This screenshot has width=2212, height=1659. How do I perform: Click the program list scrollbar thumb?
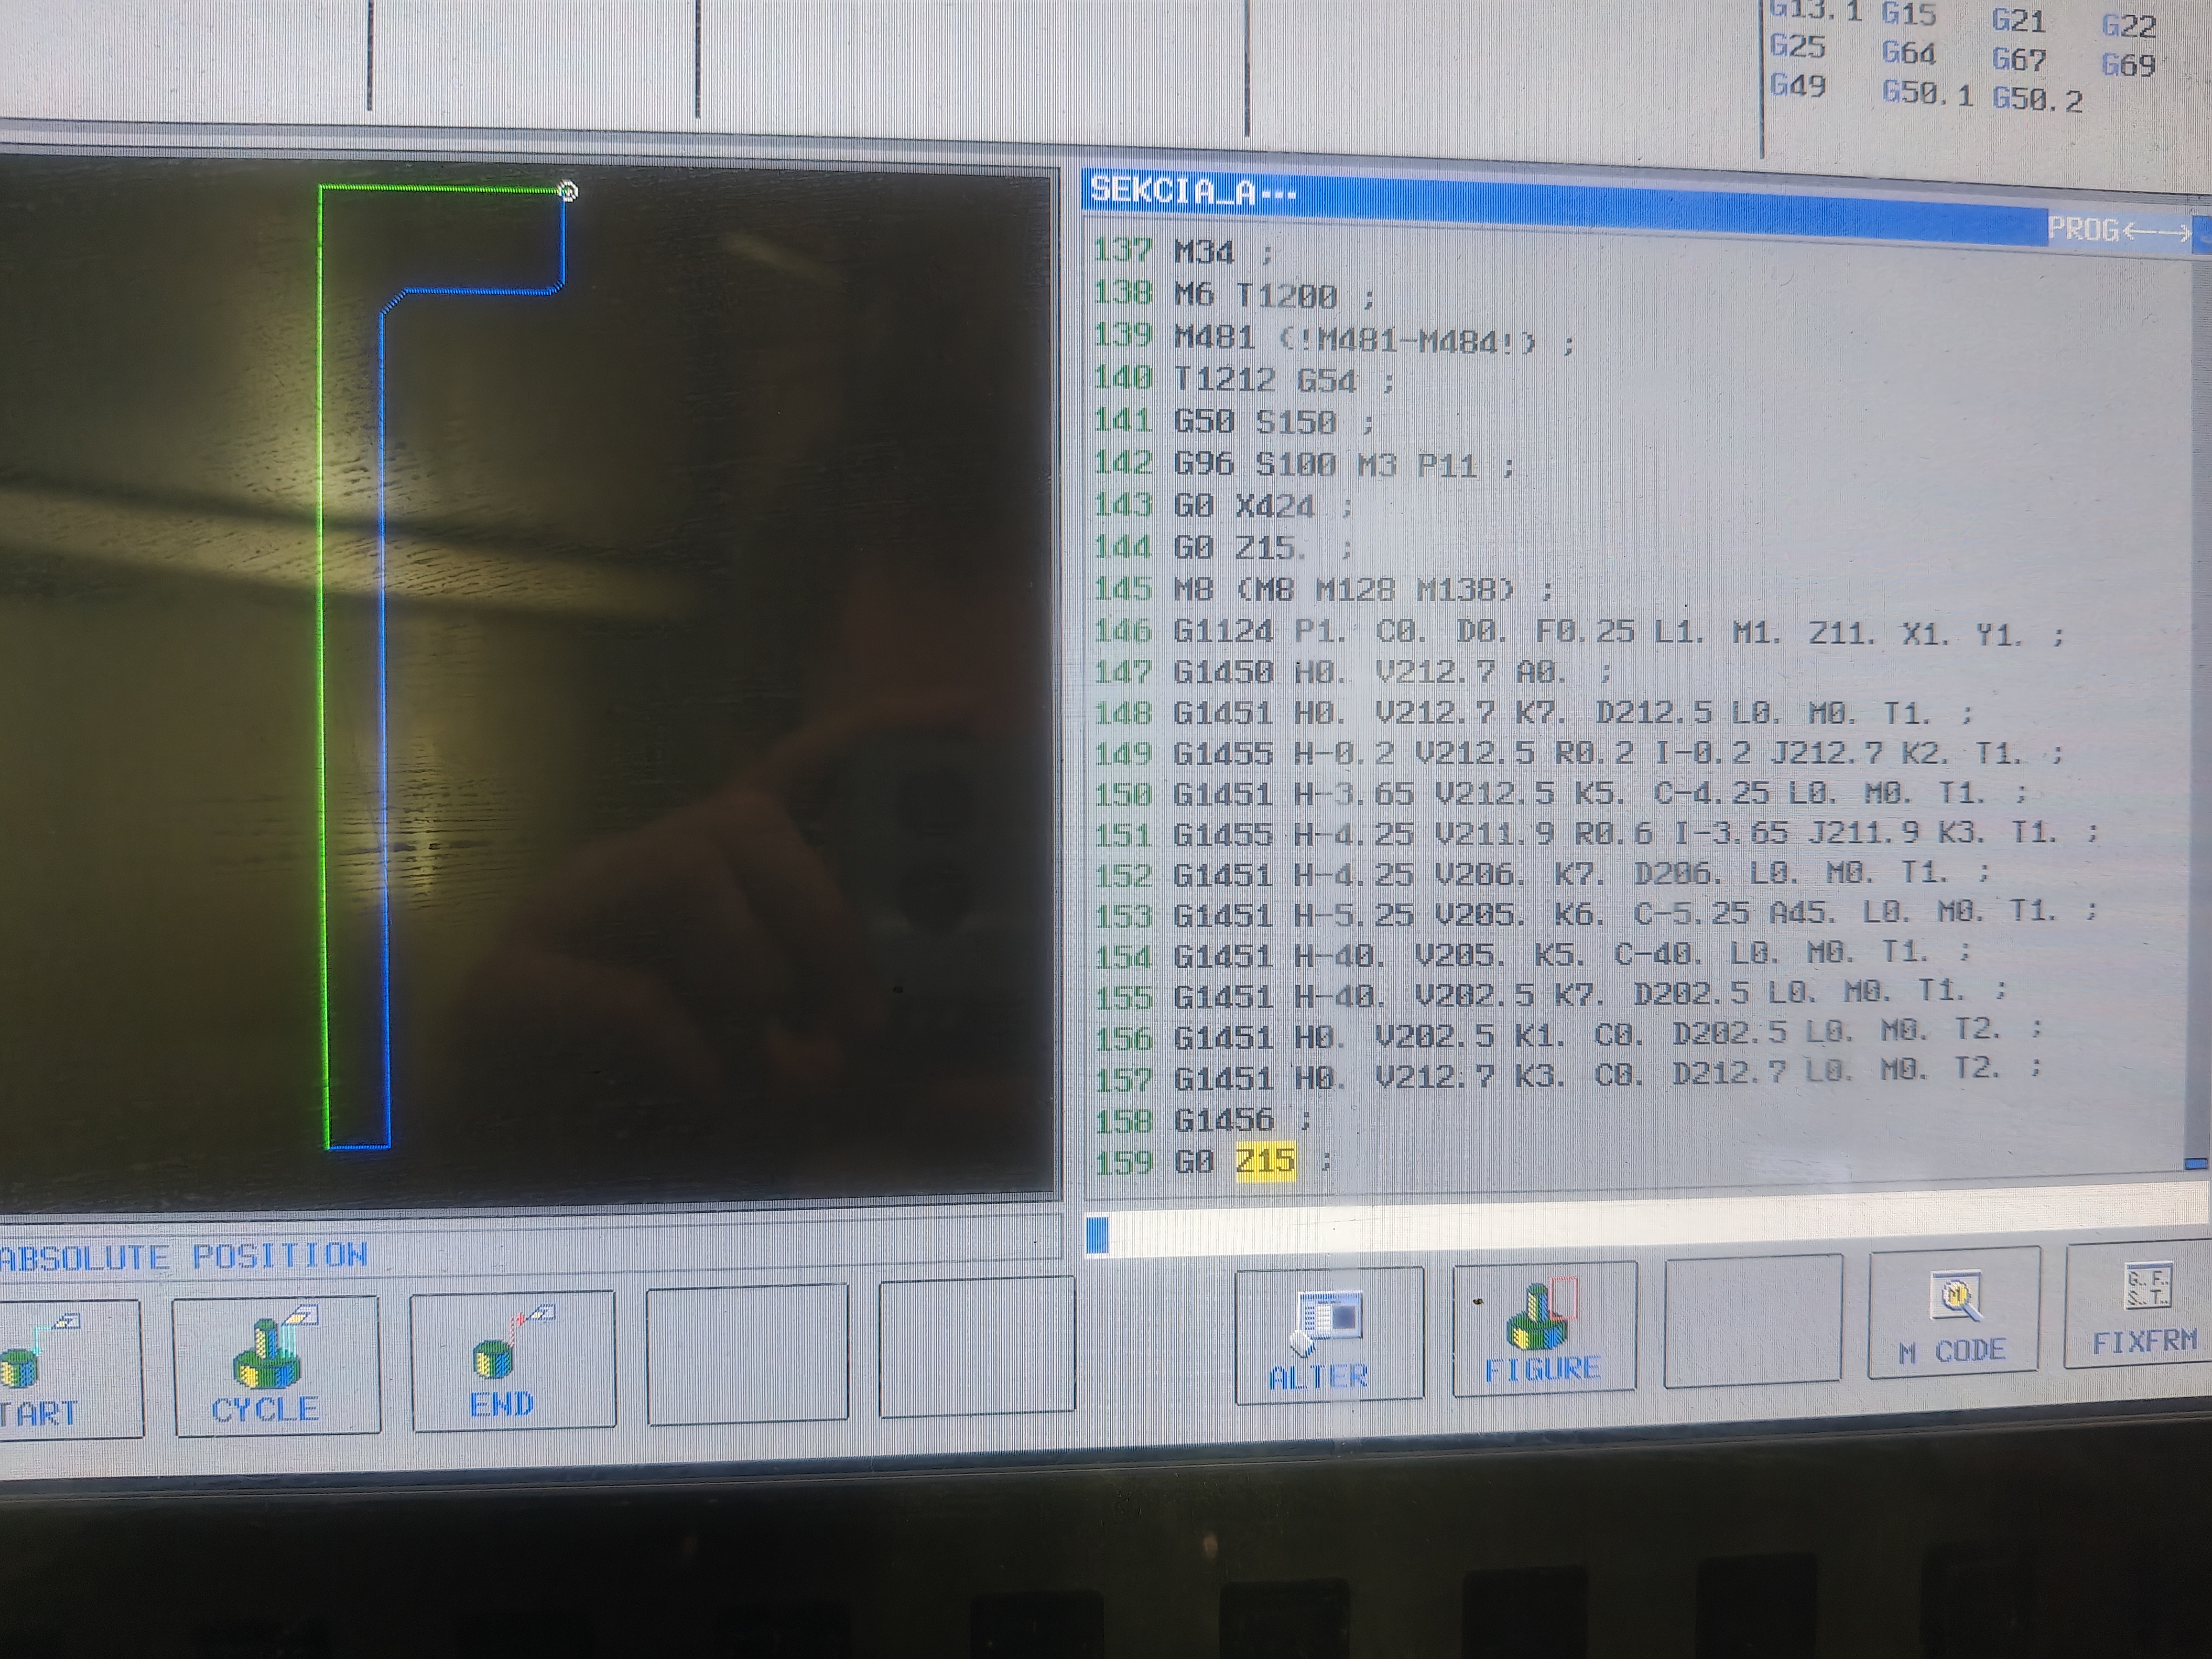coord(2196,1163)
